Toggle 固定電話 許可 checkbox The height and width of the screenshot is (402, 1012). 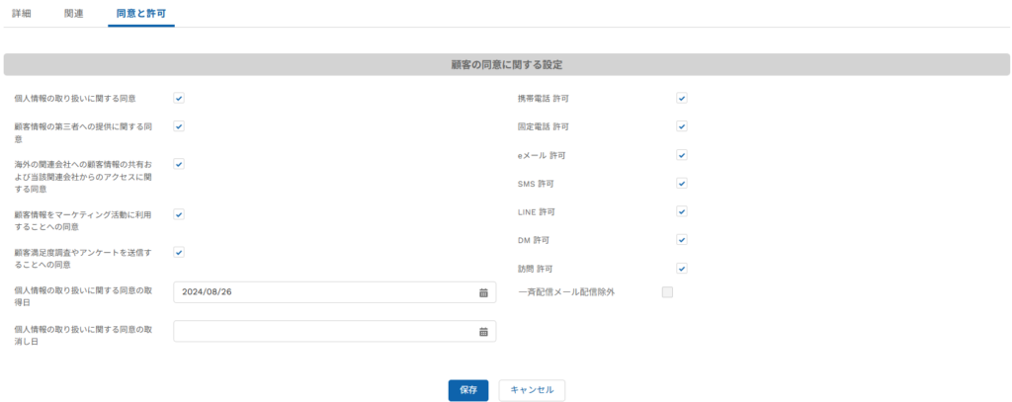tap(682, 126)
